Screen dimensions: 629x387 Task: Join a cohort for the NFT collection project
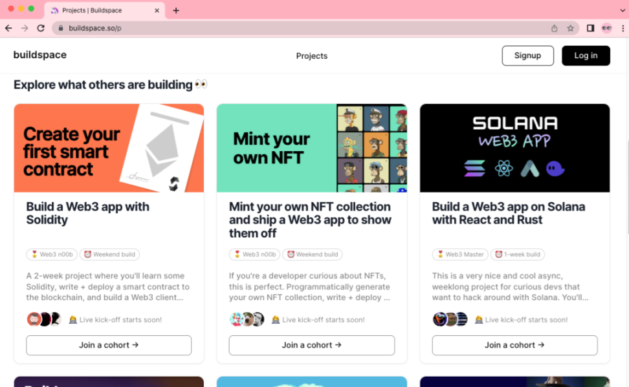(x=312, y=345)
